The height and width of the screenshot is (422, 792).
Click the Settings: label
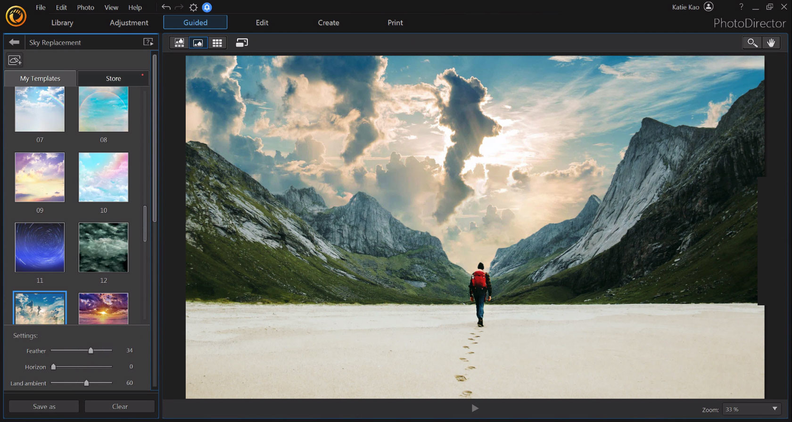pos(25,335)
